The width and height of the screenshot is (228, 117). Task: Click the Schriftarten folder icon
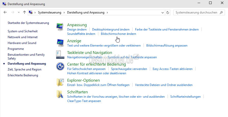(60, 94)
